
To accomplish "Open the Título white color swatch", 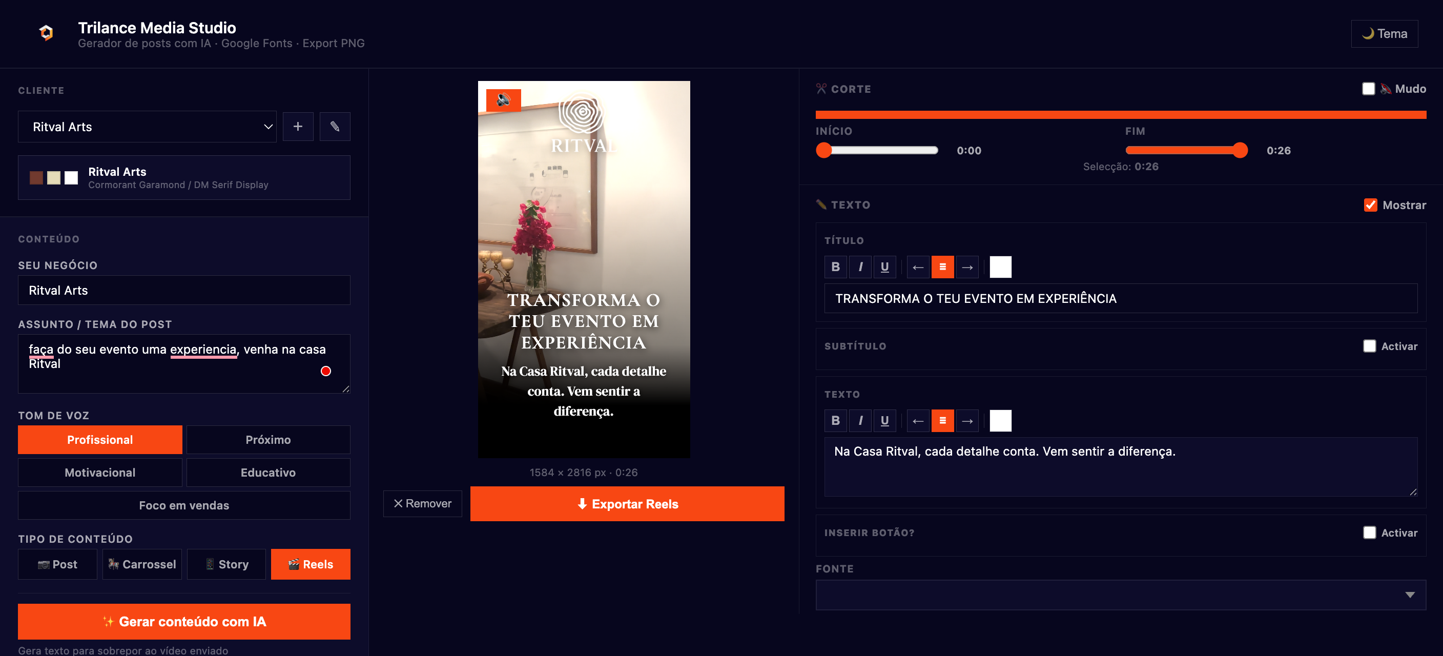I will click(1000, 267).
